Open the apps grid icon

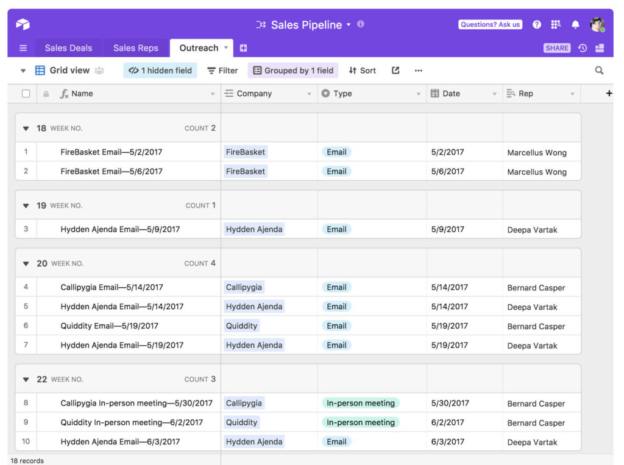[x=556, y=24]
